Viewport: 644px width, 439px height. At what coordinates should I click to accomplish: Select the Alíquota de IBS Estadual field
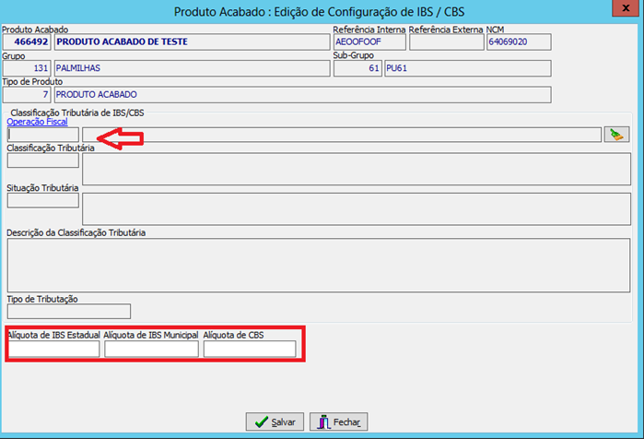[x=53, y=349]
